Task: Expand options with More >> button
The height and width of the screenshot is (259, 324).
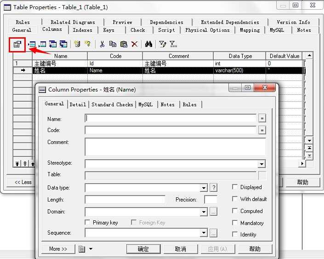Action: [58, 249]
